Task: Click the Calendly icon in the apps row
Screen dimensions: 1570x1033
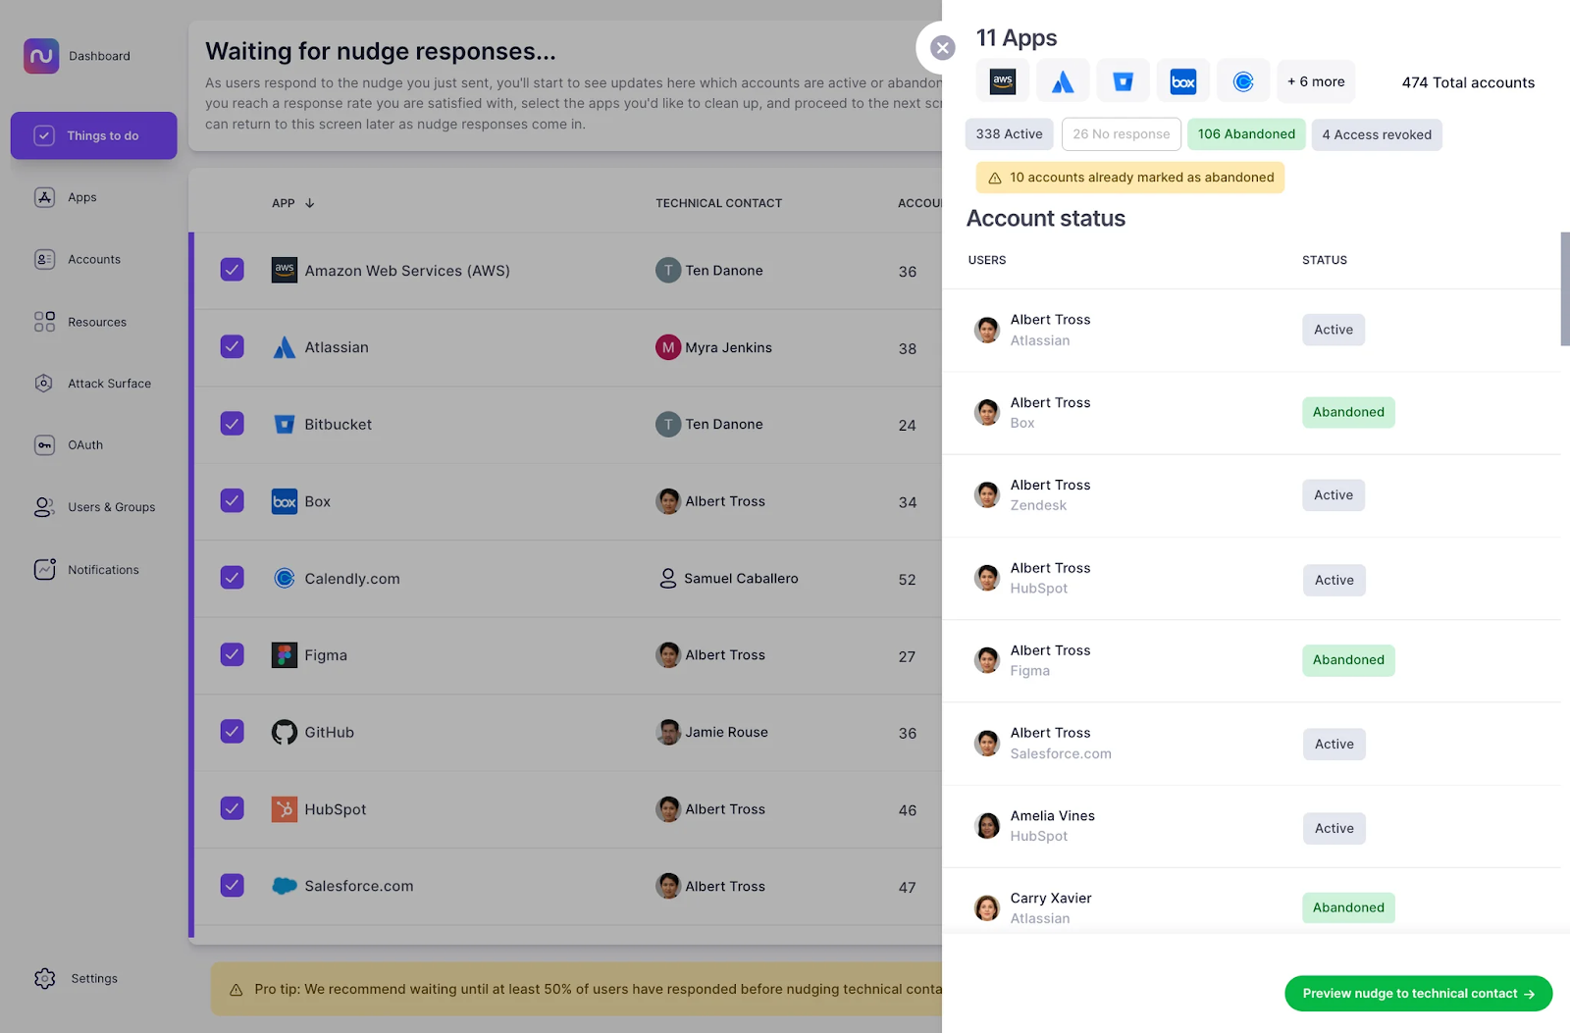Action: 1242,81
